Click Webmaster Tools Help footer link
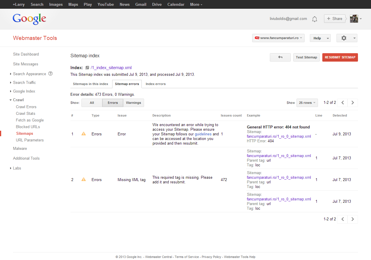The height and width of the screenshot is (260, 371). [240, 257]
